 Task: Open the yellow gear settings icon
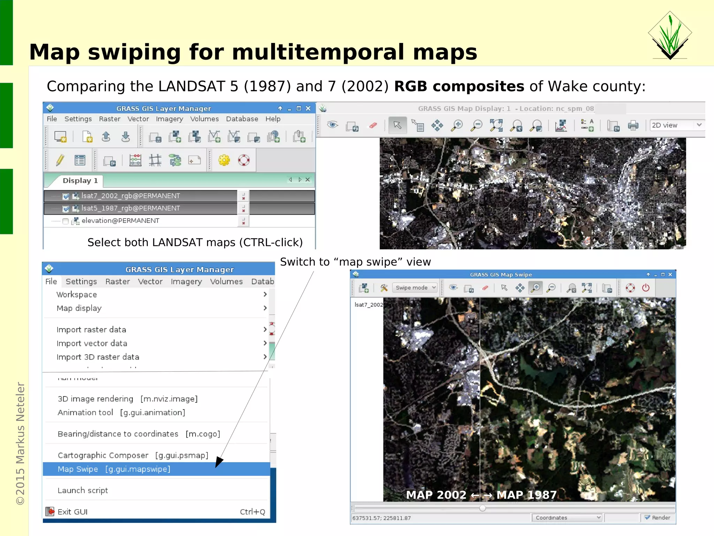tap(224, 160)
